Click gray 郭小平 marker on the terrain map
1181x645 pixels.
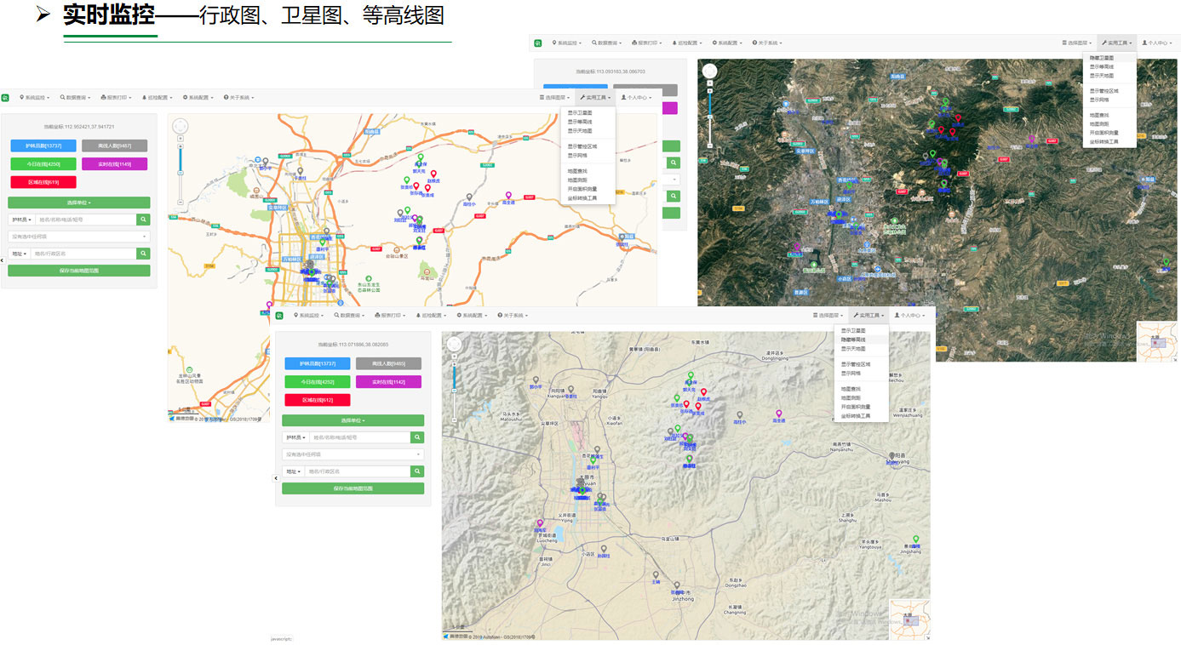(536, 380)
